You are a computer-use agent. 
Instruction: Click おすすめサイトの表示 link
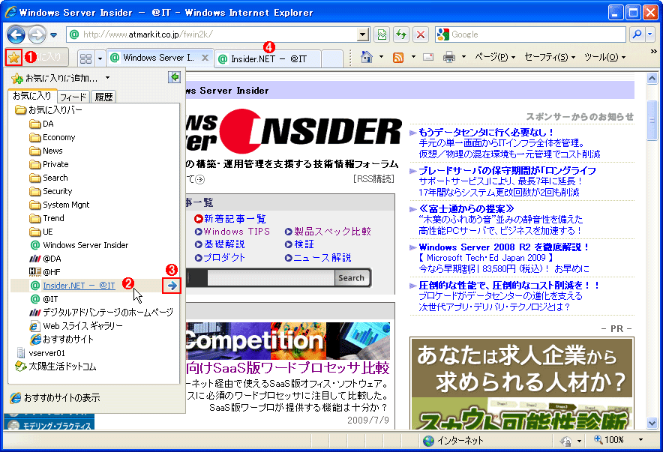(55, 398)
